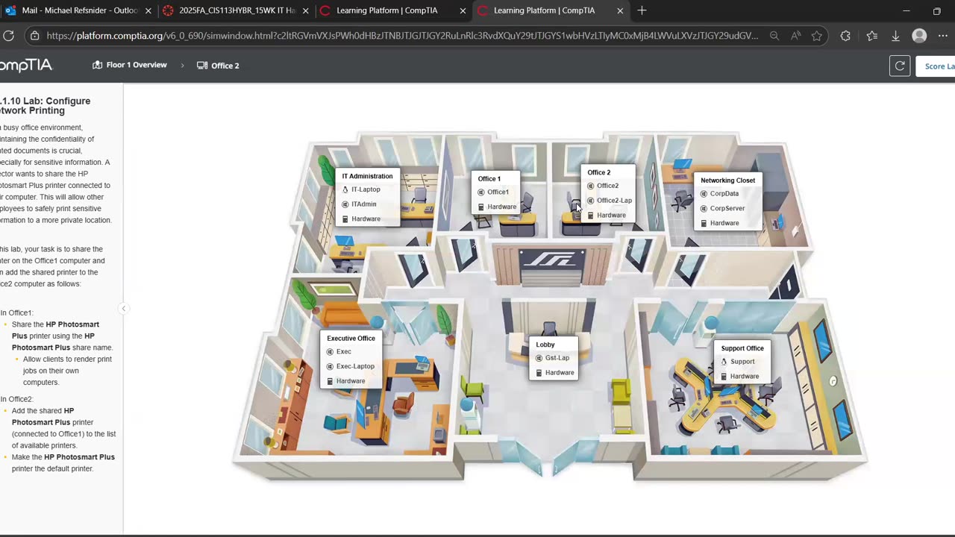
Task: Add this page to favorites
Action: pyautogui.click(x=817, y=36)
